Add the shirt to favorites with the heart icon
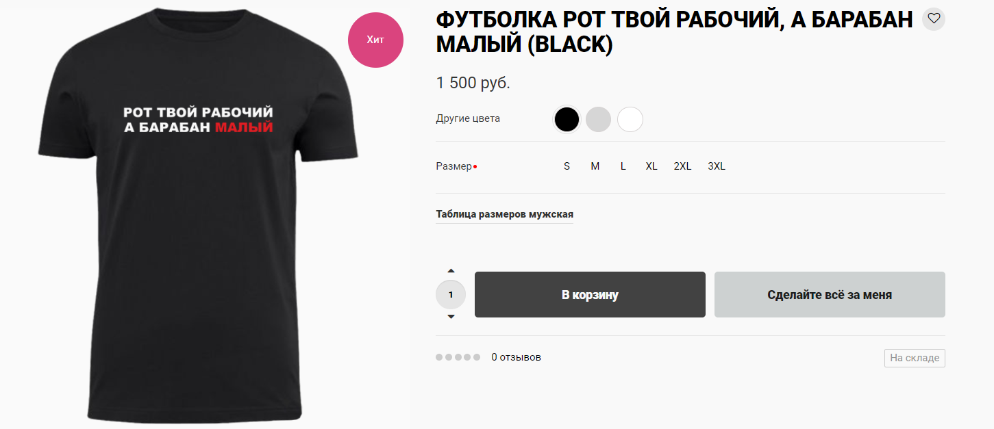 pyautogui.click(x=934, y=19)
